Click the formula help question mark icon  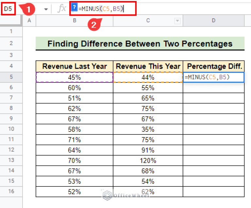click(x=74, y=8)
